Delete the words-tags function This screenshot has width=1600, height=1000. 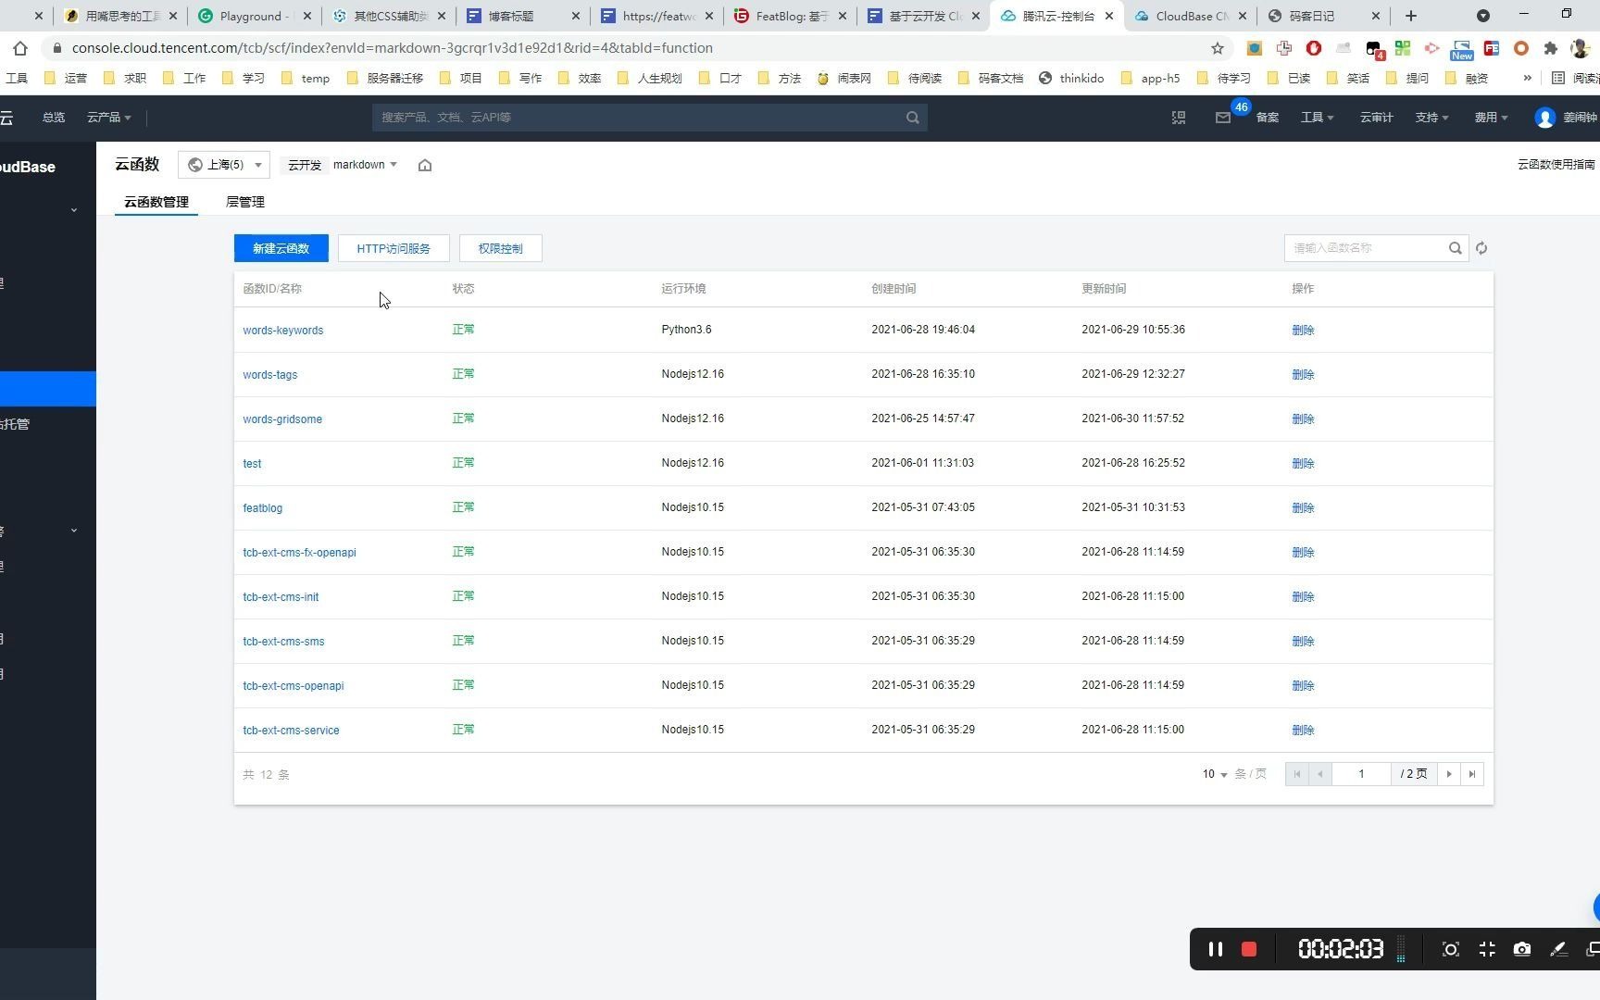pos(1303,375)
